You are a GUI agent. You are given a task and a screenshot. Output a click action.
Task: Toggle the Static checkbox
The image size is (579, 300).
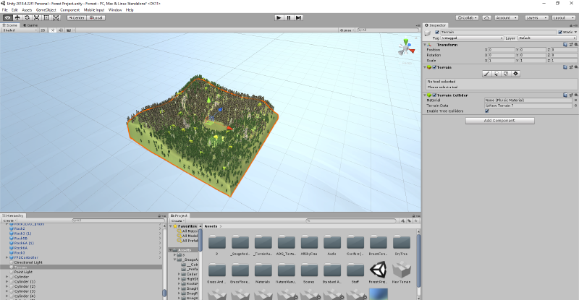[559, 32]
